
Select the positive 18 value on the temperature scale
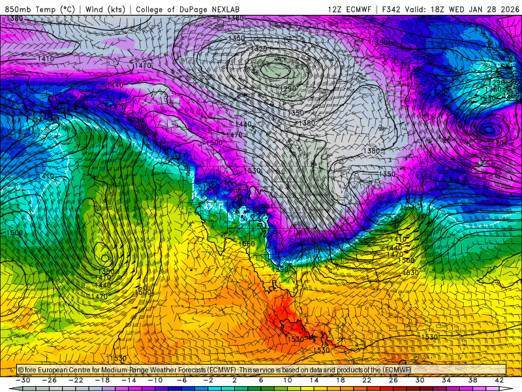pyautogui.click(x=341, y=380)
